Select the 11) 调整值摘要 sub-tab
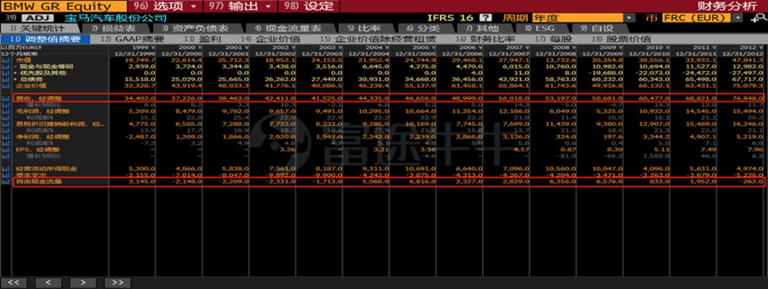768x289 pixels. 46,39
